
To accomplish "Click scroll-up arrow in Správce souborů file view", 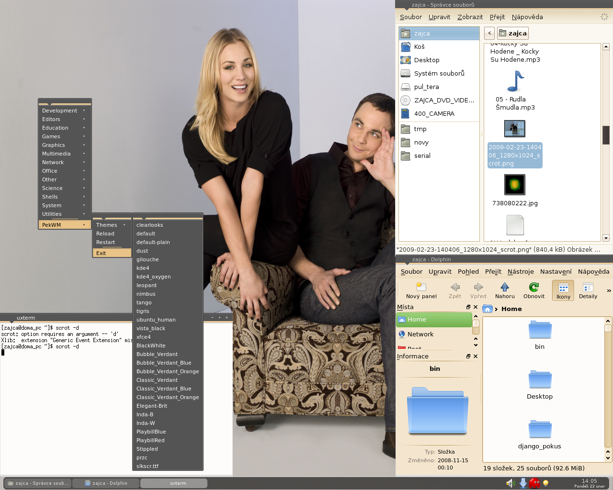I will tap(606, 47).
